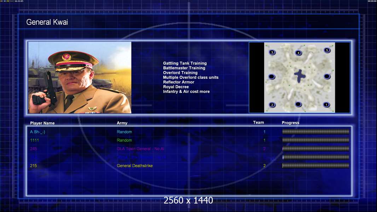Screen dimensions: 377x212
Task: Select start position 4 on the minimap
Action: pyautogui.click(x=298, y=53)
